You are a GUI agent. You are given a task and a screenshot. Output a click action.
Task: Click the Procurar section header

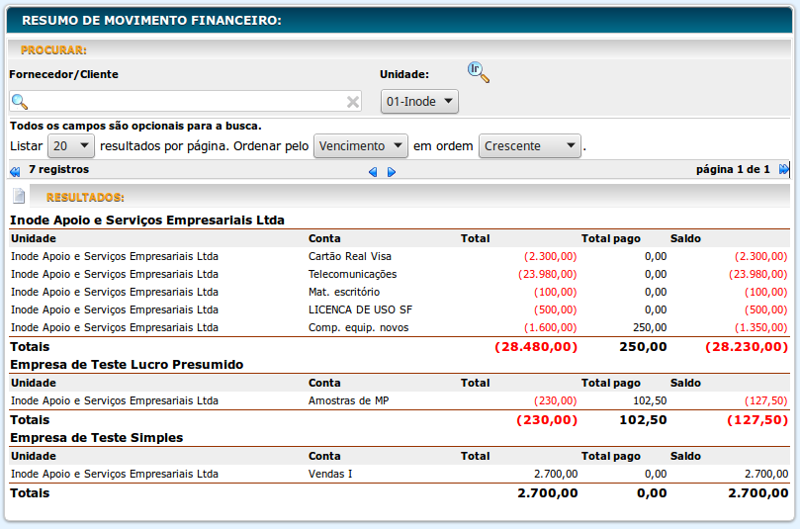pyautogui.click(x=54, y=49)
